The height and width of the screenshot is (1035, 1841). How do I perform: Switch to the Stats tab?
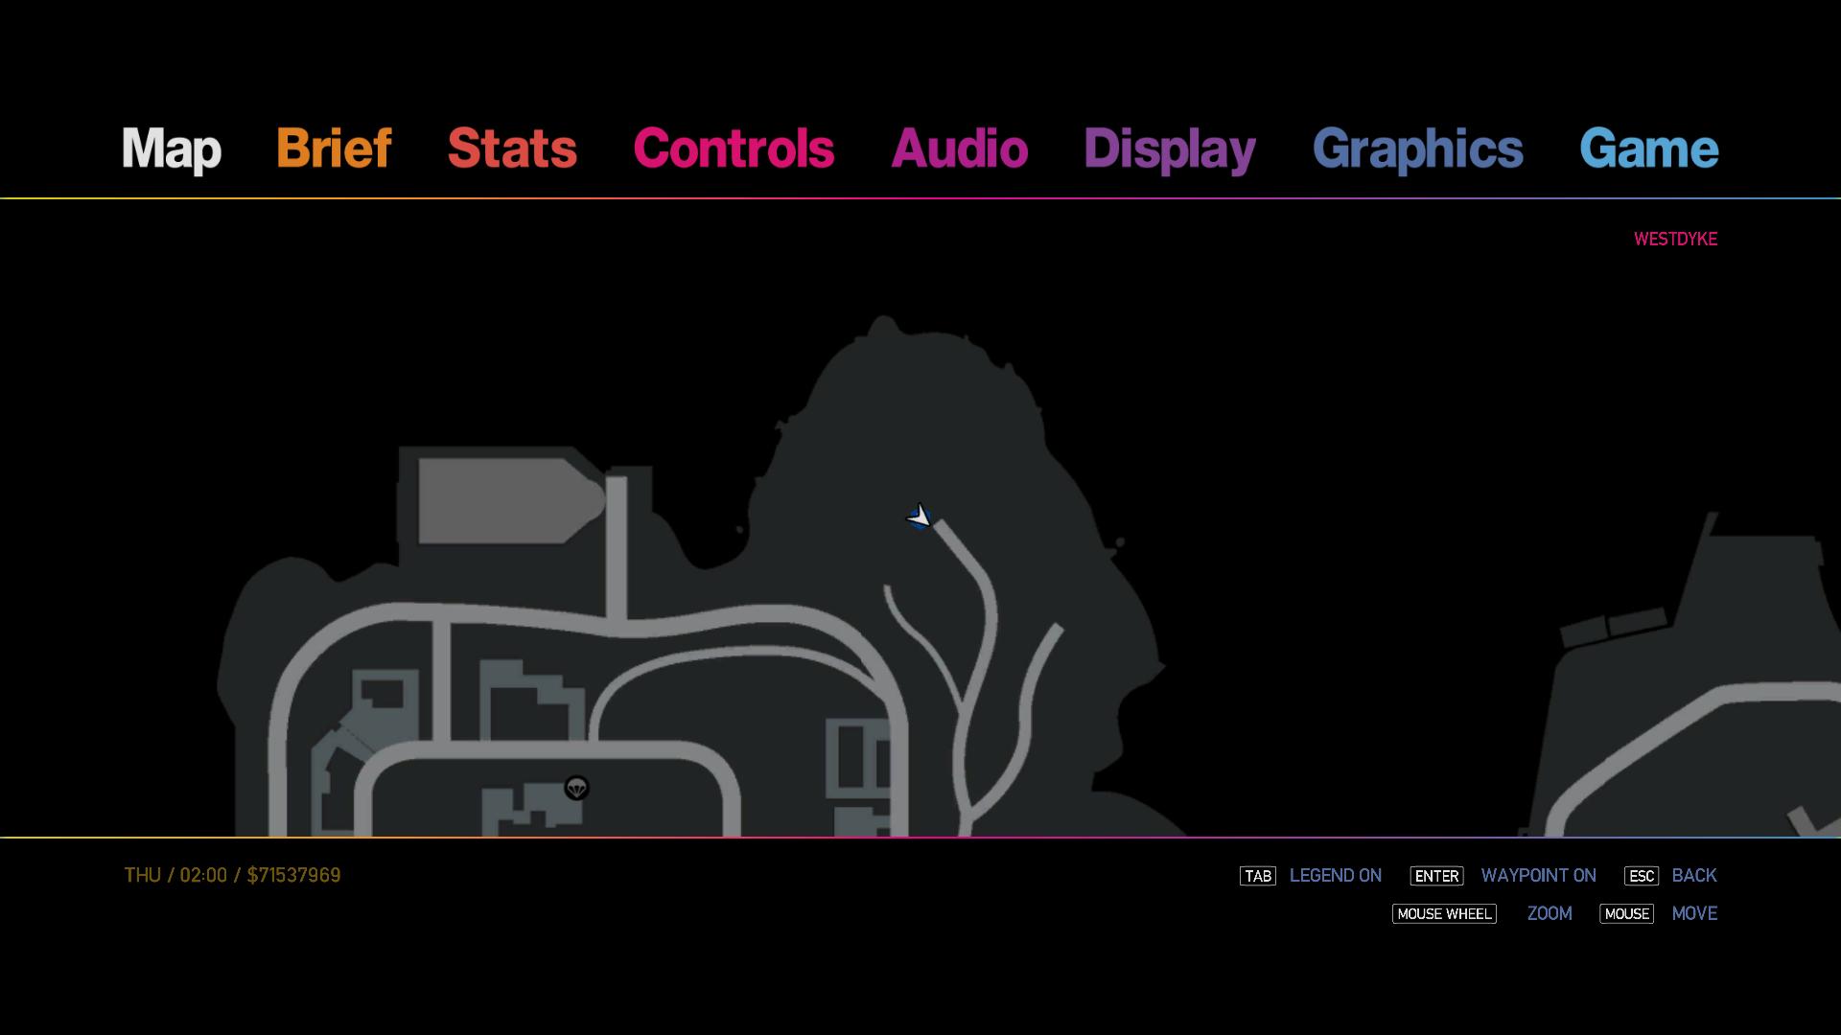(512, 149)
